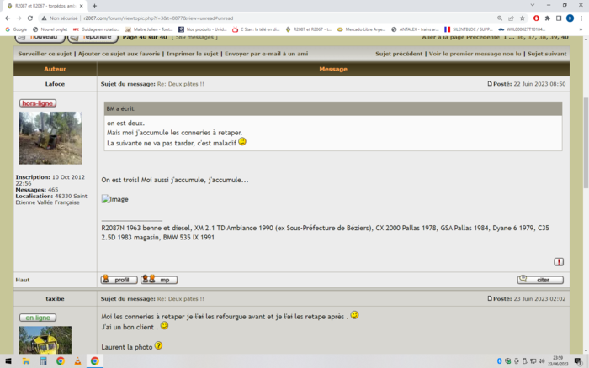The image size is (589, 368).
Task: Open Lafoce's profil button
Action: pos(119,280)
